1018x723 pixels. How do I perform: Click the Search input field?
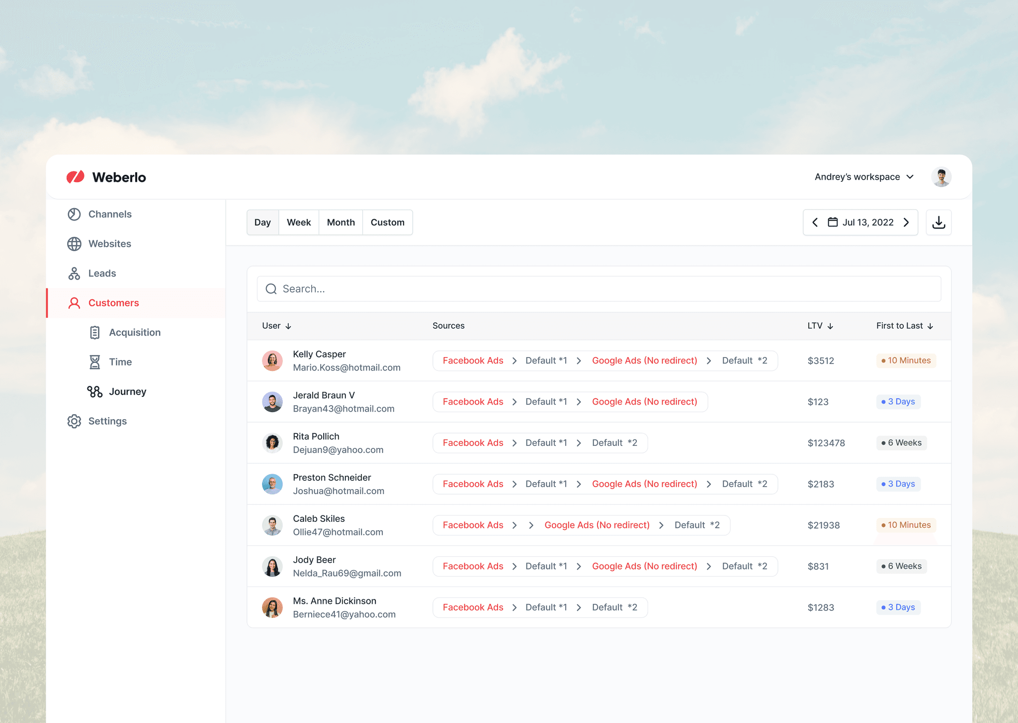coord(598,289)
